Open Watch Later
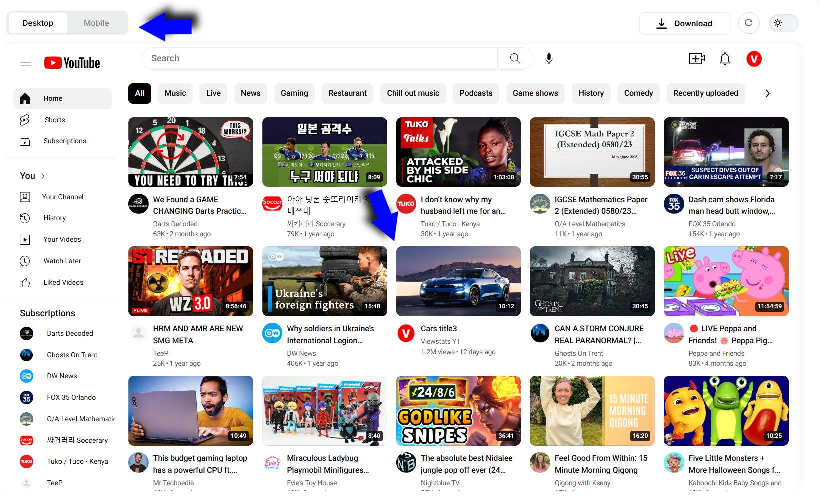This screenshot has width=820, height=499. click(63, 261)
